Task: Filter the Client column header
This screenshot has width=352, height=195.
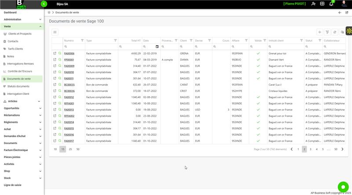Action: (x=191, y=40)
